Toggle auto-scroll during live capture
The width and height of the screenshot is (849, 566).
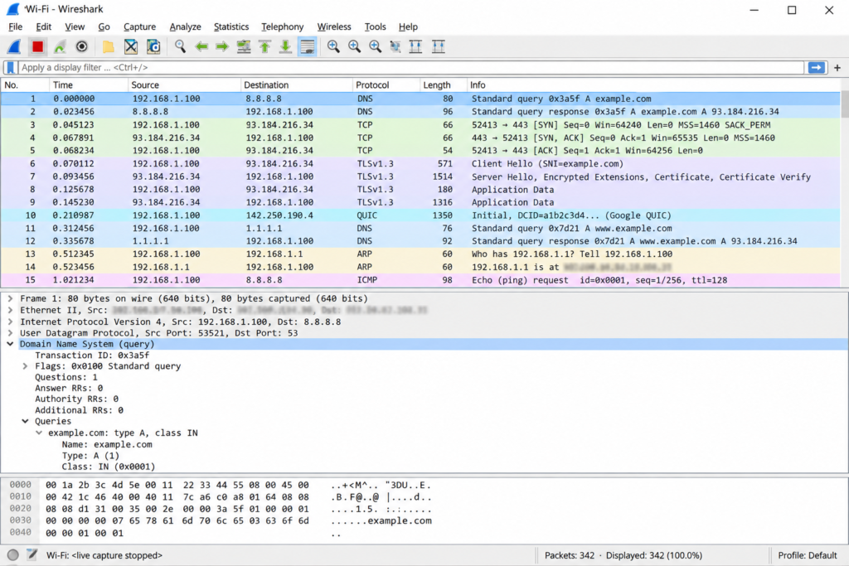click(x=307, y=47)
